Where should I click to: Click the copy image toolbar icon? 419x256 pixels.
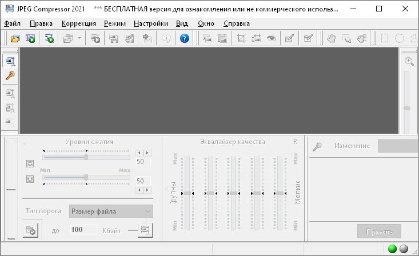pos(207,38)
